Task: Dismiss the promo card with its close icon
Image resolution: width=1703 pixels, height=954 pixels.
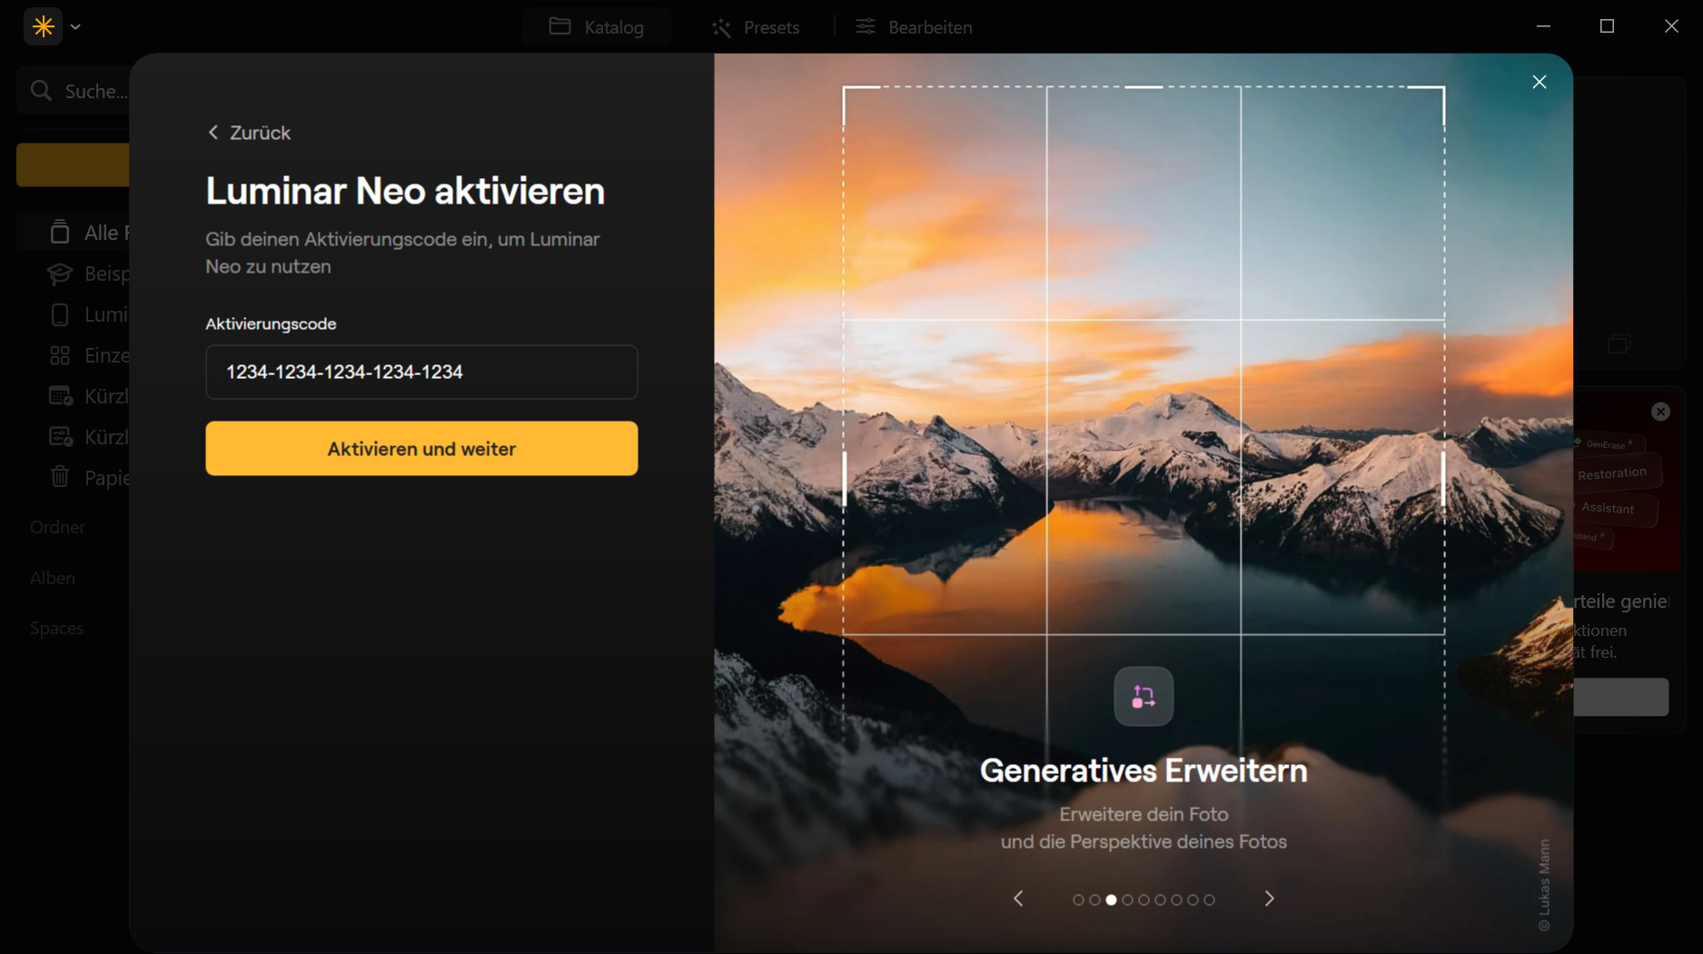Action: pos(1660,412)
